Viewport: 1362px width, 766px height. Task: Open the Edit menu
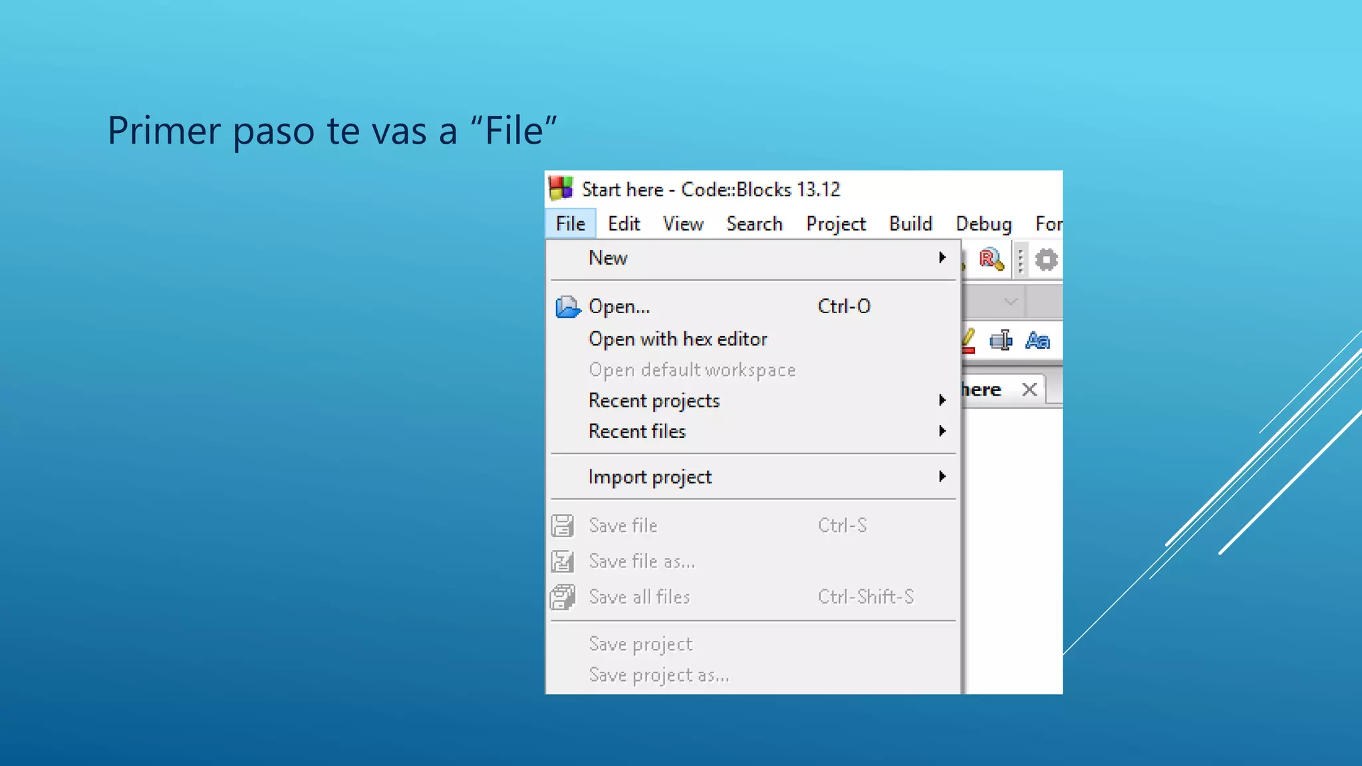coord(624,223)
